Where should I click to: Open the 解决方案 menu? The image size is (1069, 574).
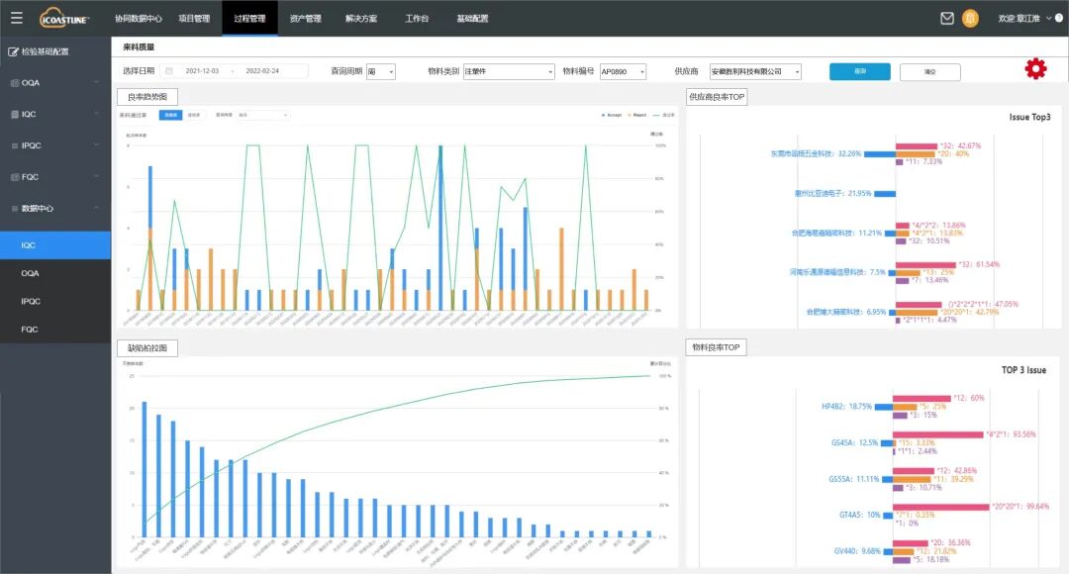coord(361,19)
